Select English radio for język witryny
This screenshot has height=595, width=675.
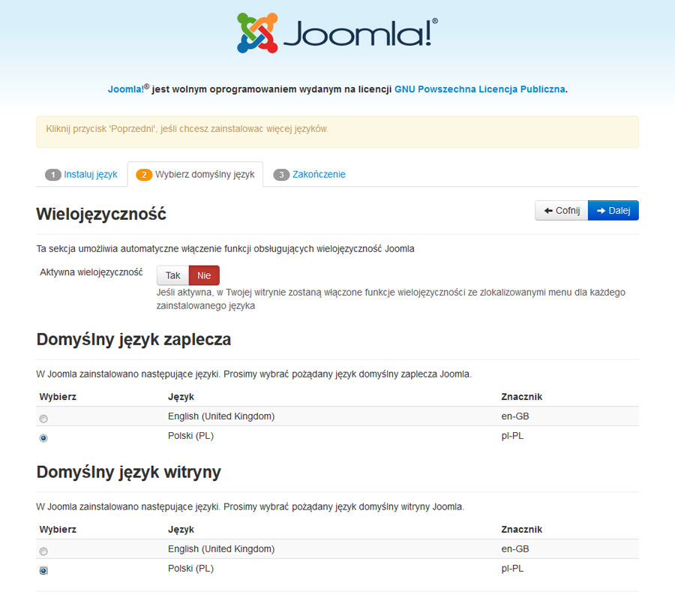pyautogui.click(x=43, y=551)
